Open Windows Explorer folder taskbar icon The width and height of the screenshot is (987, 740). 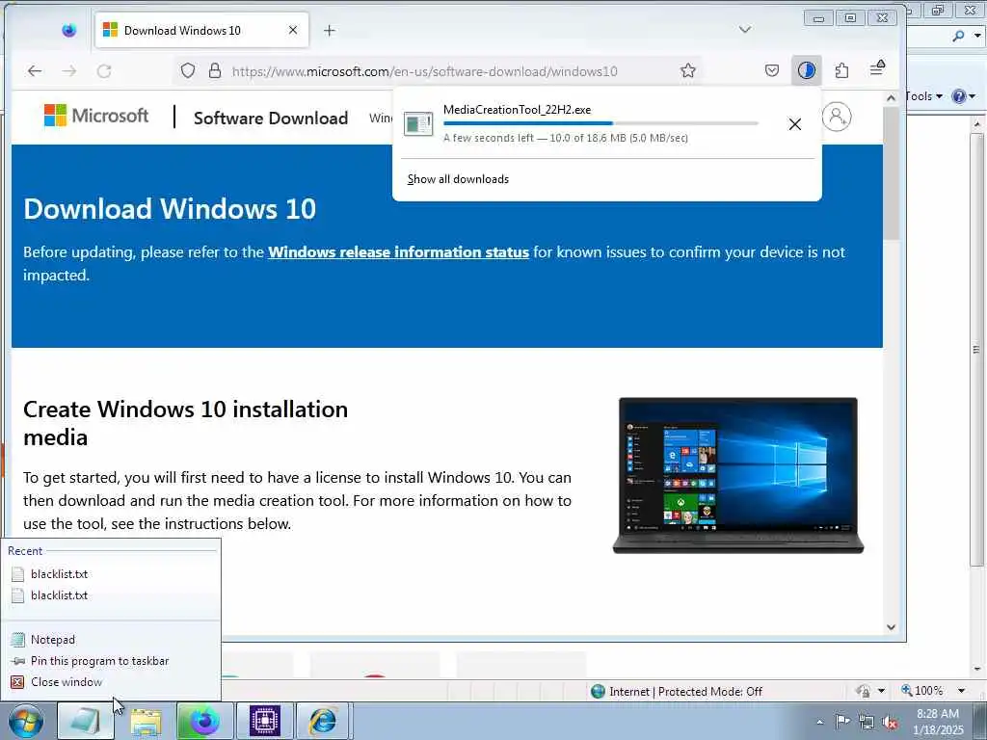tap(146, 721)
